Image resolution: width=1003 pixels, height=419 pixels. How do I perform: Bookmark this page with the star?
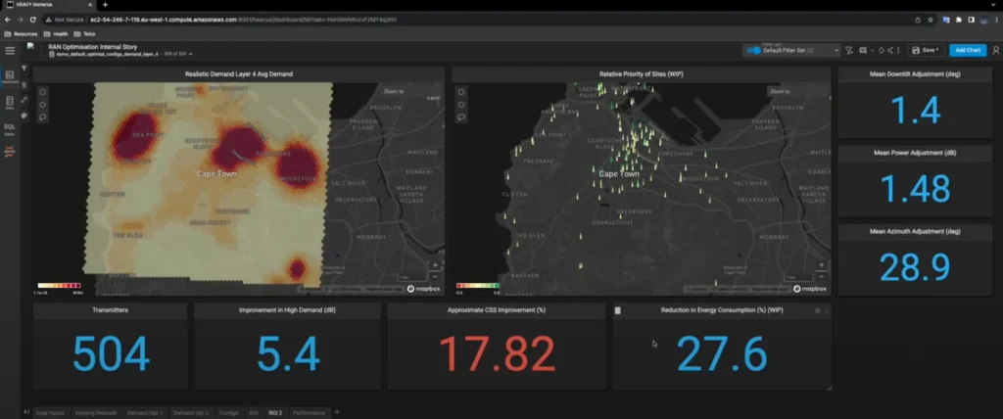[x=931, y=20]
